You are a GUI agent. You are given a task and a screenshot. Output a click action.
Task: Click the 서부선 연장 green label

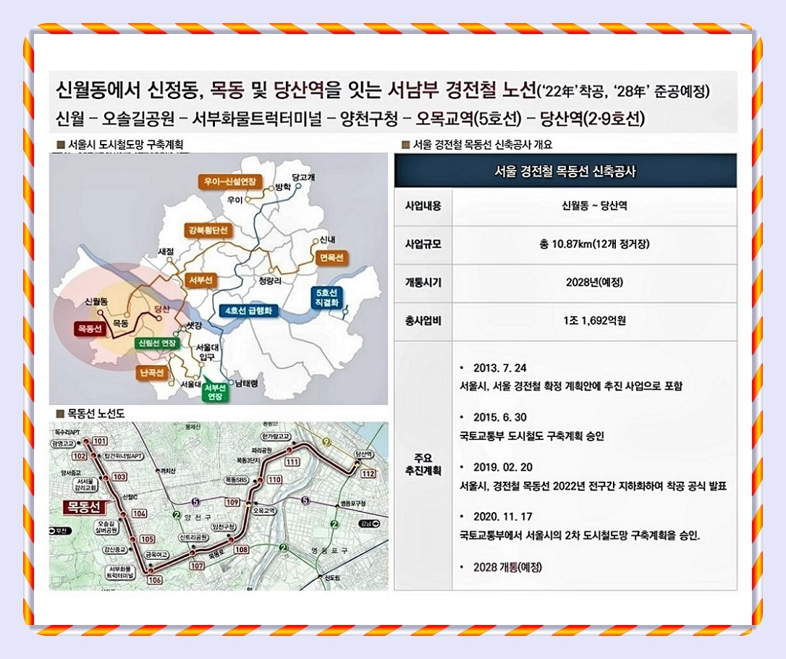click(x=215, y=392)
